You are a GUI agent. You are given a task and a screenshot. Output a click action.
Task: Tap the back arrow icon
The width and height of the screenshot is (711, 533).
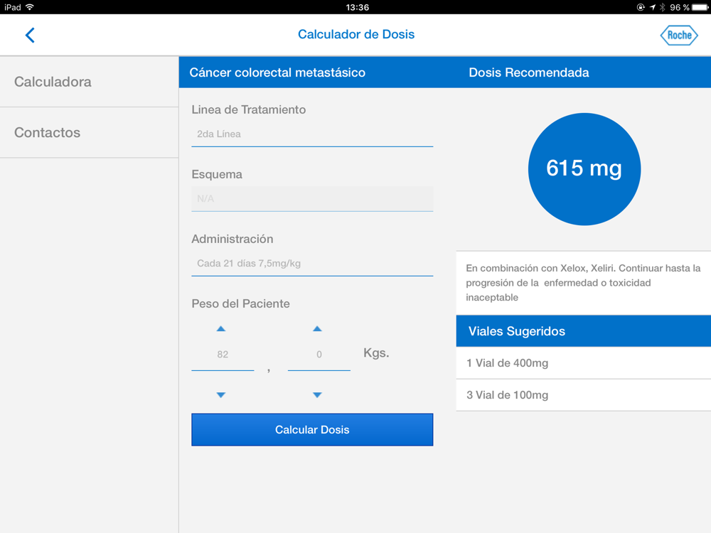[30, 35]
